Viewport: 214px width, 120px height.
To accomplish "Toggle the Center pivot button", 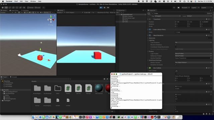I will pos(30,8).
